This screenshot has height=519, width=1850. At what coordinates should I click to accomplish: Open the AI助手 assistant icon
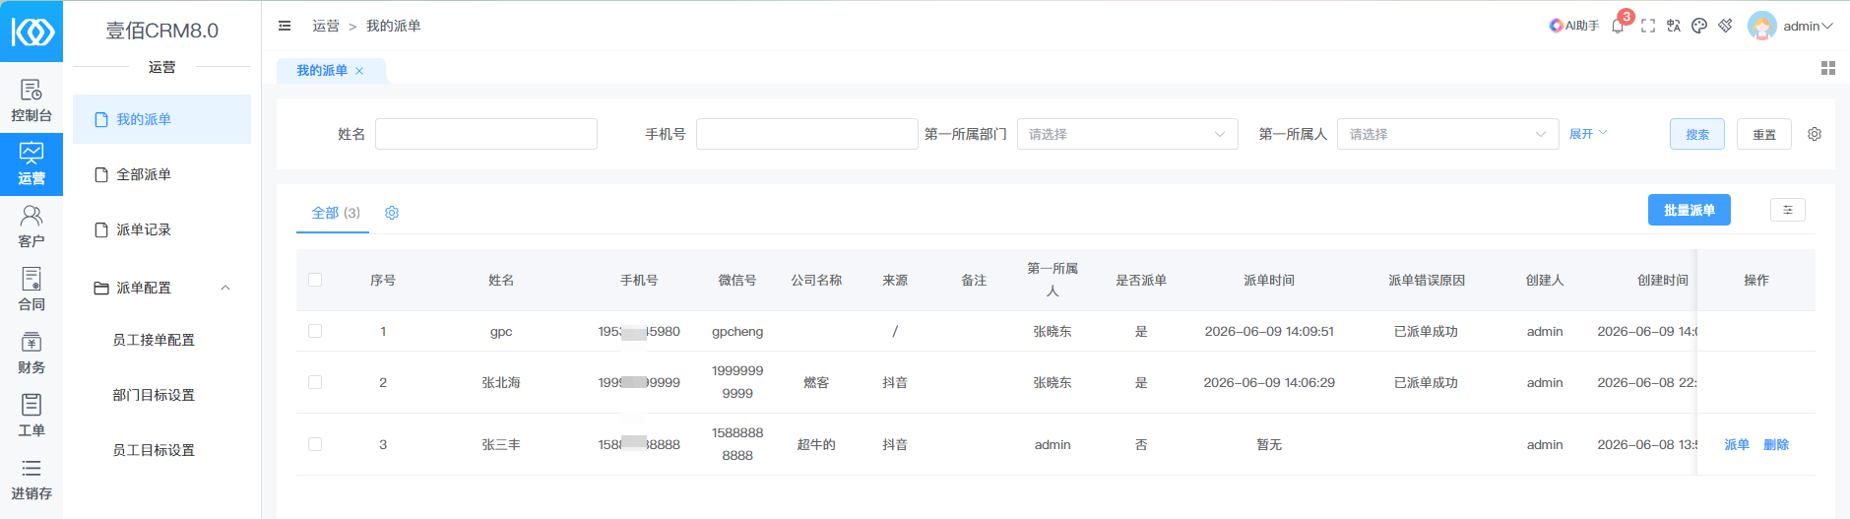tap(1573, 26)
